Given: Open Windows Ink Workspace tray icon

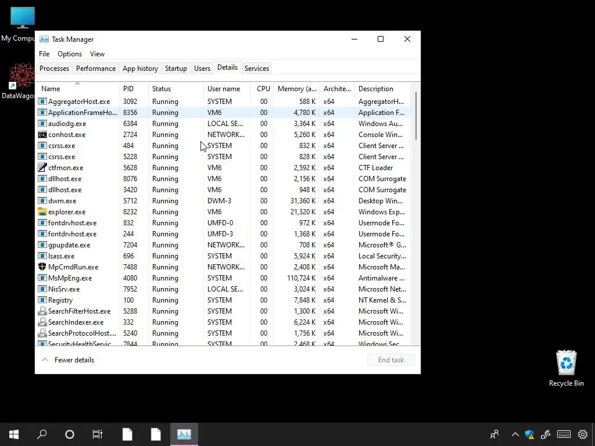Looking at the screenshot, I should point(546,434).
